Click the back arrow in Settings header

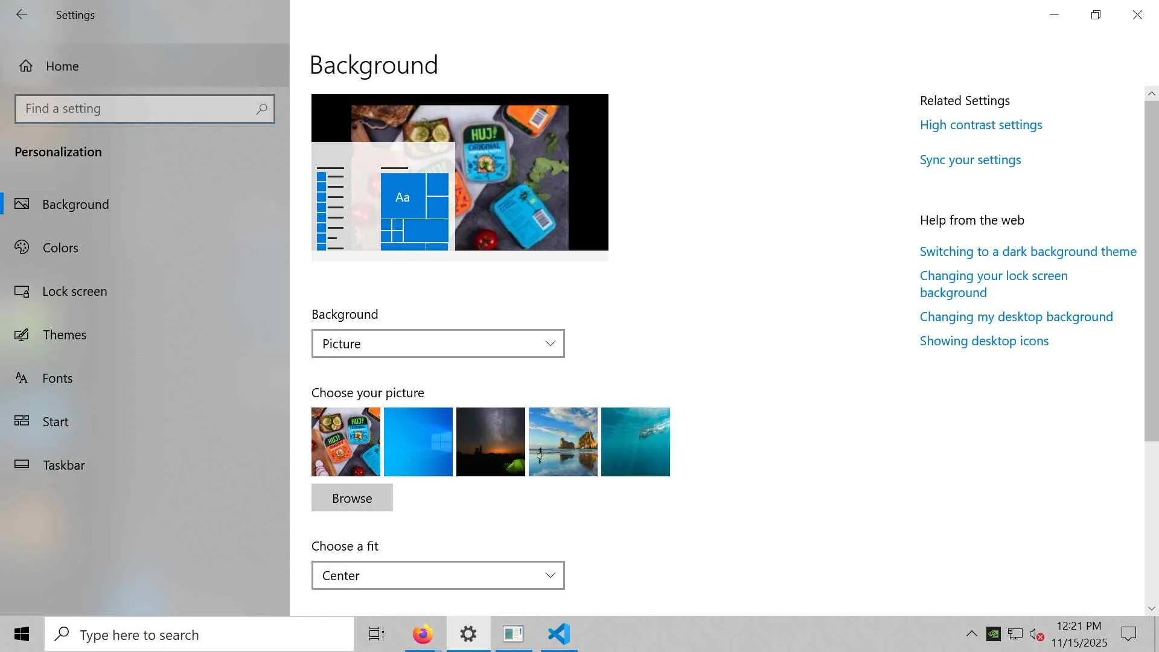[22, 14]
